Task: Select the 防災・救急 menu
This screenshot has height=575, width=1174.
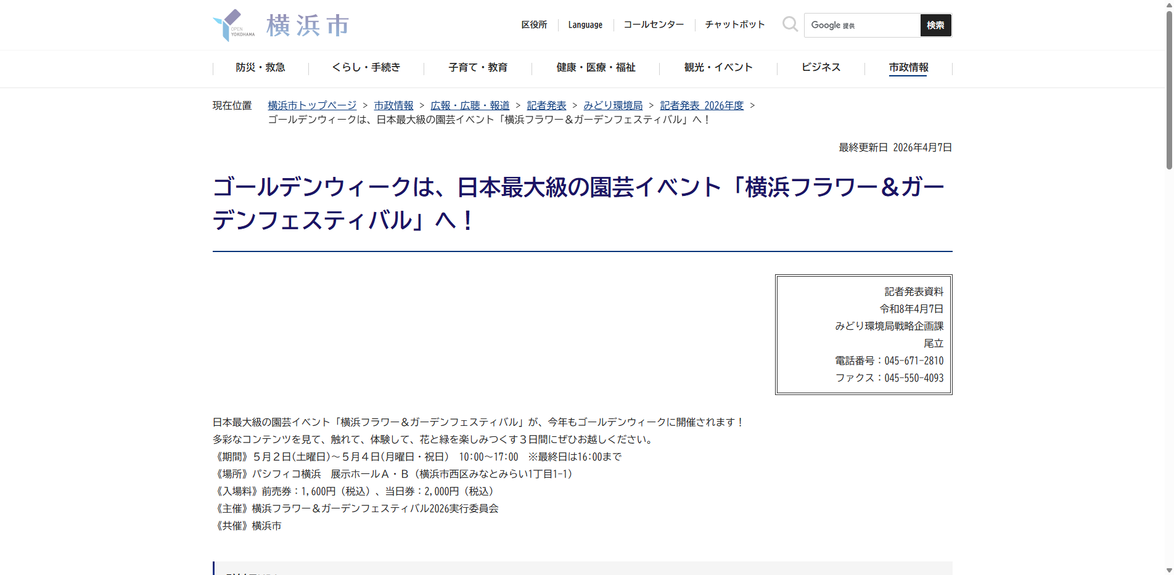Action: (x=260, y=68)
